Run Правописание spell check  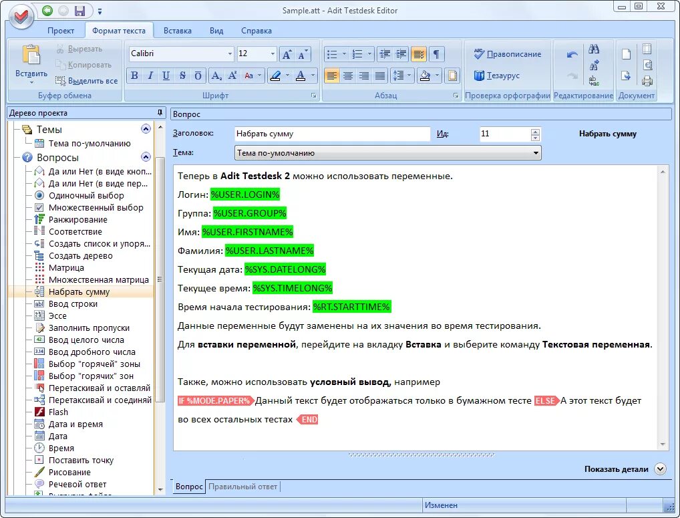pyautogui.click(x=508, y=54)
